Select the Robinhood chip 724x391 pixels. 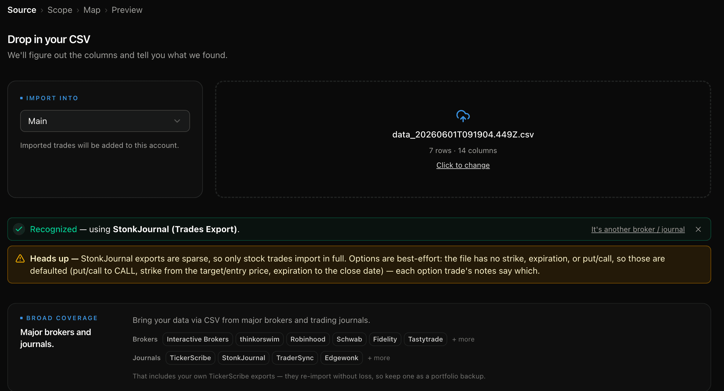308,339
